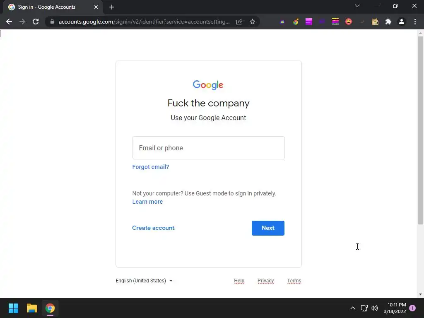Image resolution: width=424 pixels, height=318 pixels.
Task: Click the Forgot email? link
Action: pyautogui.click(x=151, y=167)
